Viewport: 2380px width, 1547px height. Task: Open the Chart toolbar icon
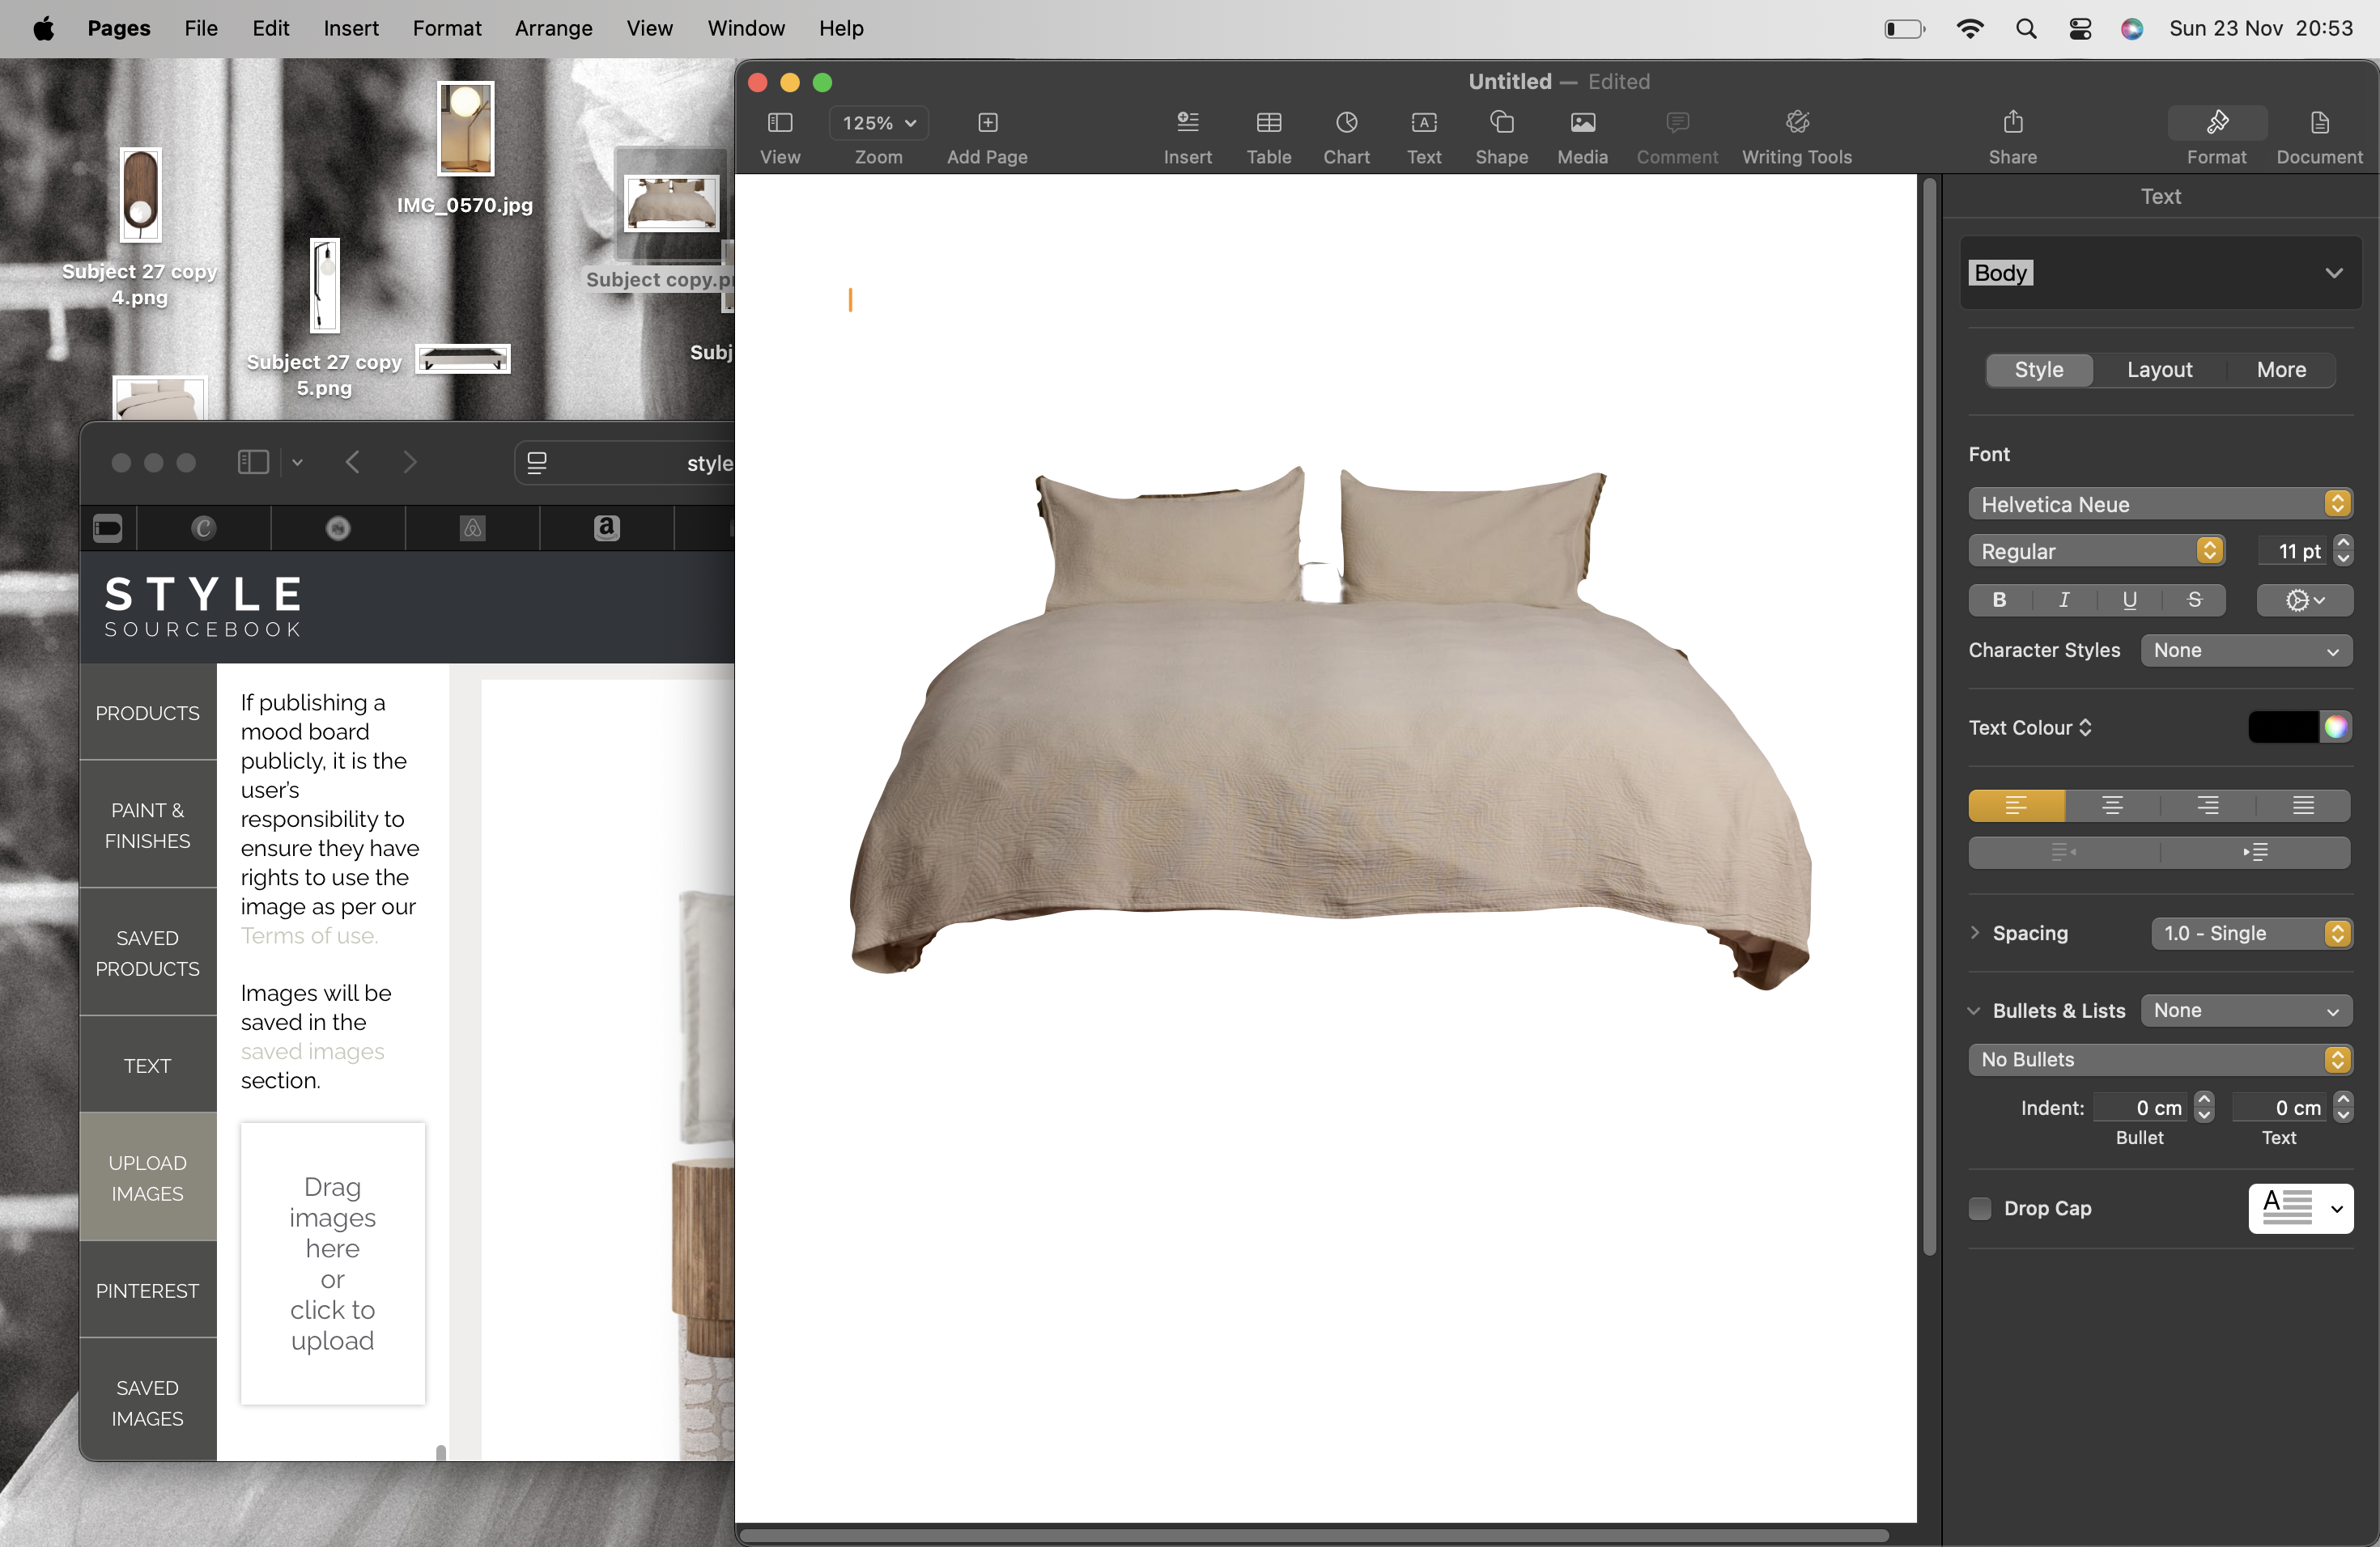click(1346, 124)
